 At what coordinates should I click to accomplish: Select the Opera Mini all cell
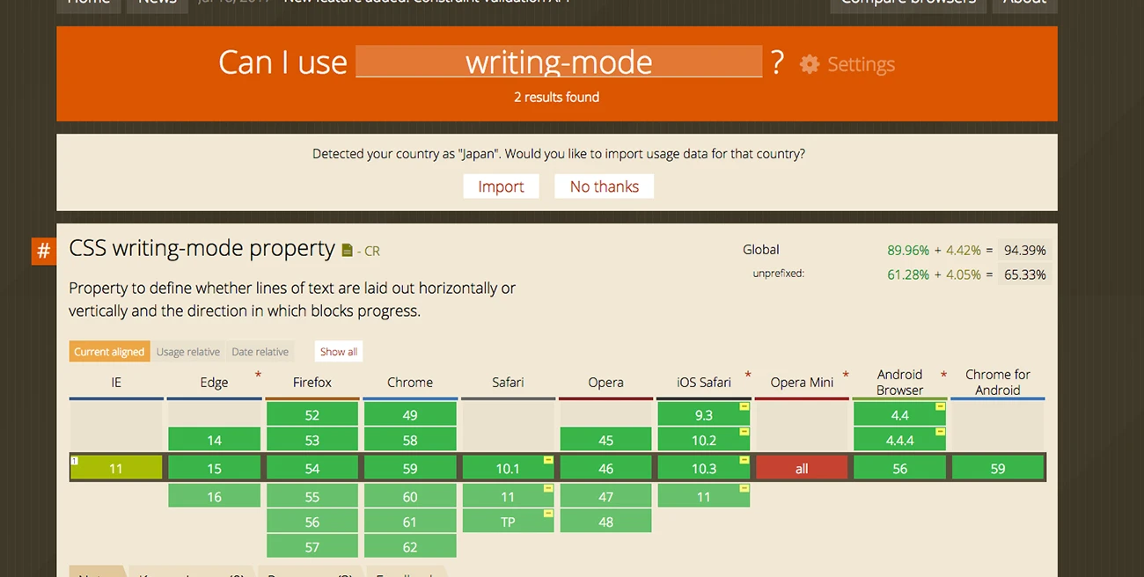pyautogui.click(x=802, y=469)
